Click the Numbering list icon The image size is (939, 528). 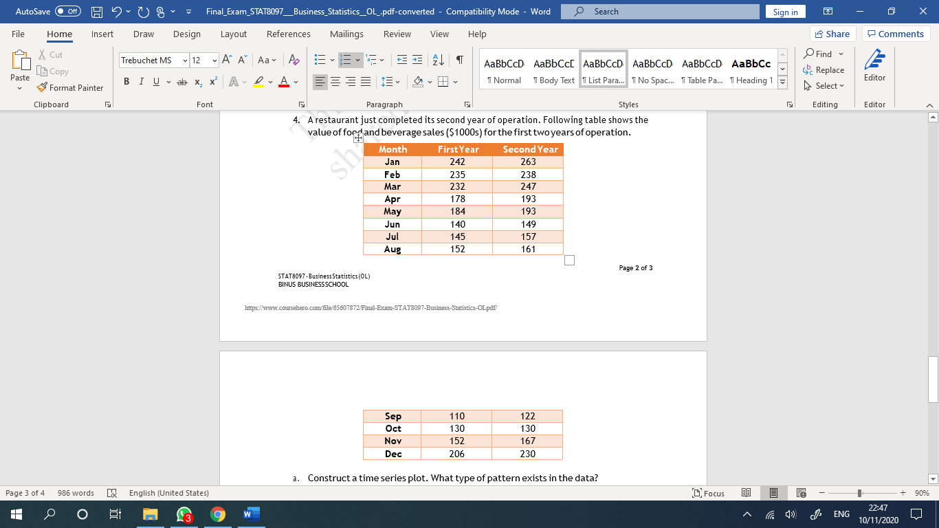point(346,60)
